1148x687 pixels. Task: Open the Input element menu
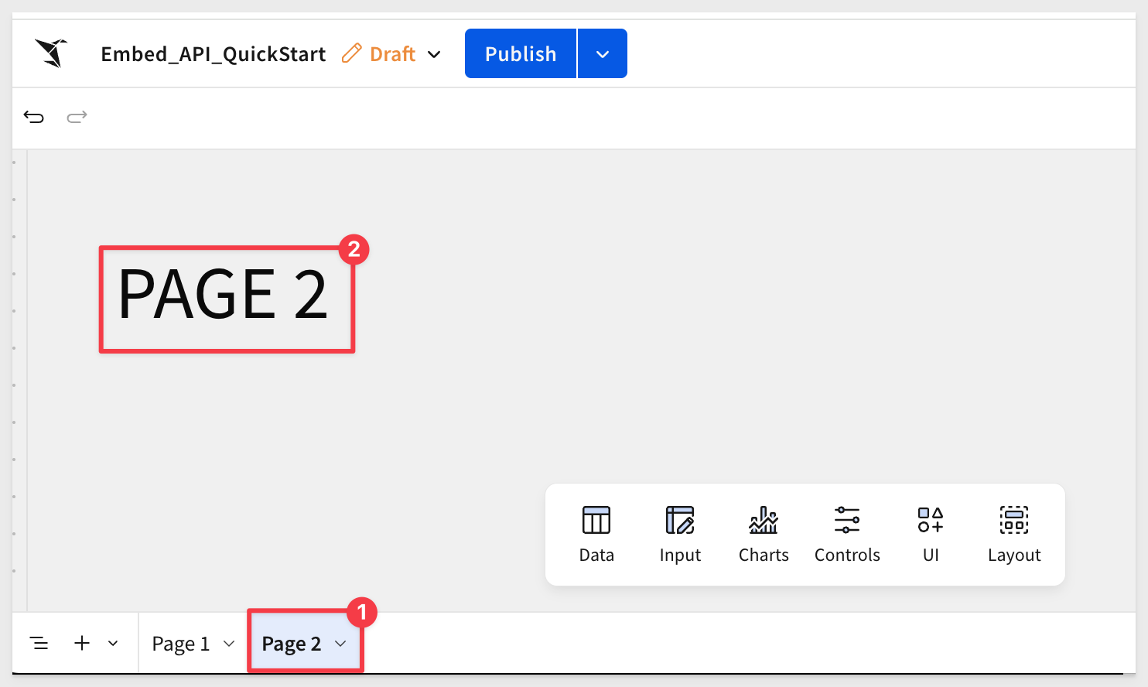(x=679, y=534)
